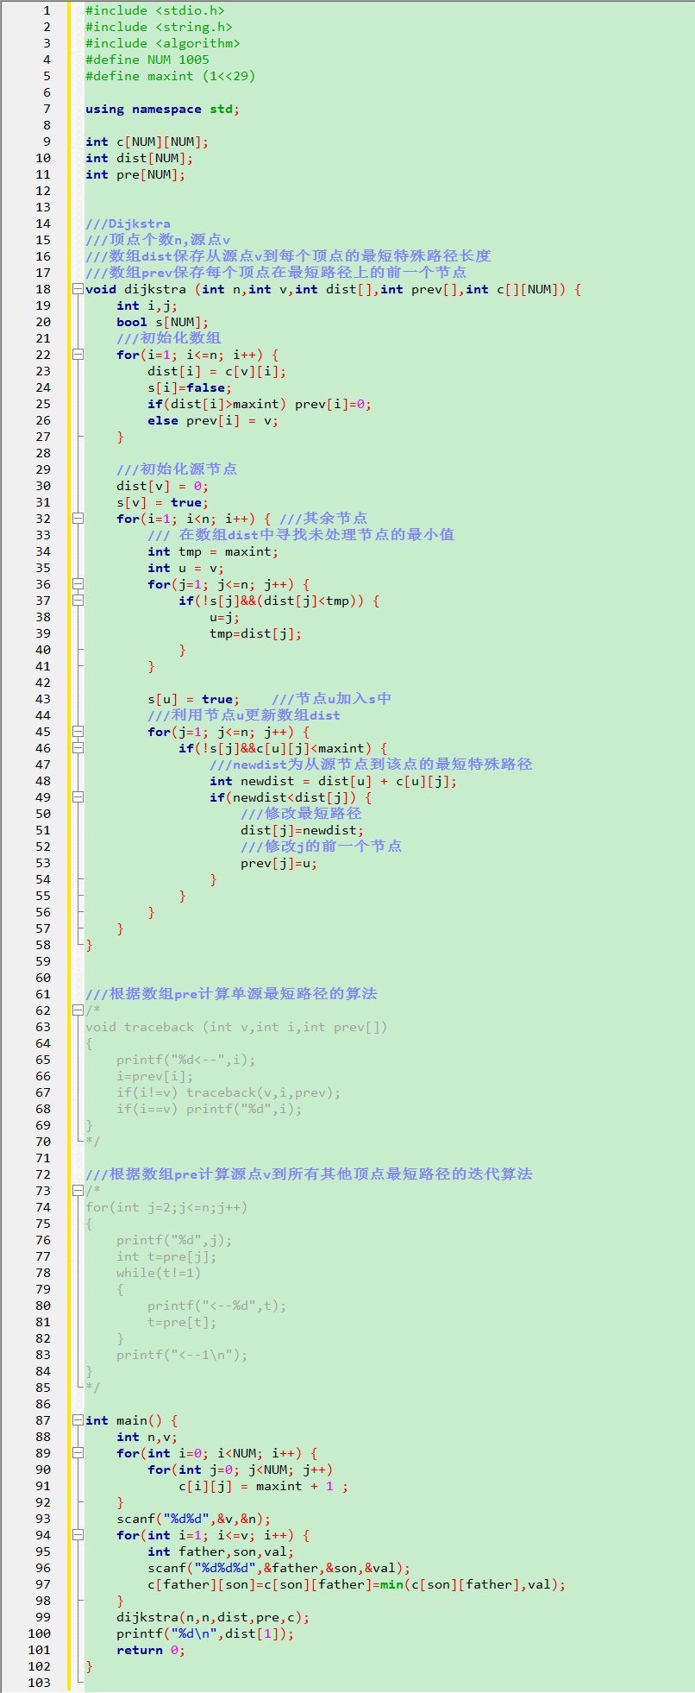Collapse the if(!s[j]&&c[u][j]<maxint) fold marker

[x=78, y=748]
